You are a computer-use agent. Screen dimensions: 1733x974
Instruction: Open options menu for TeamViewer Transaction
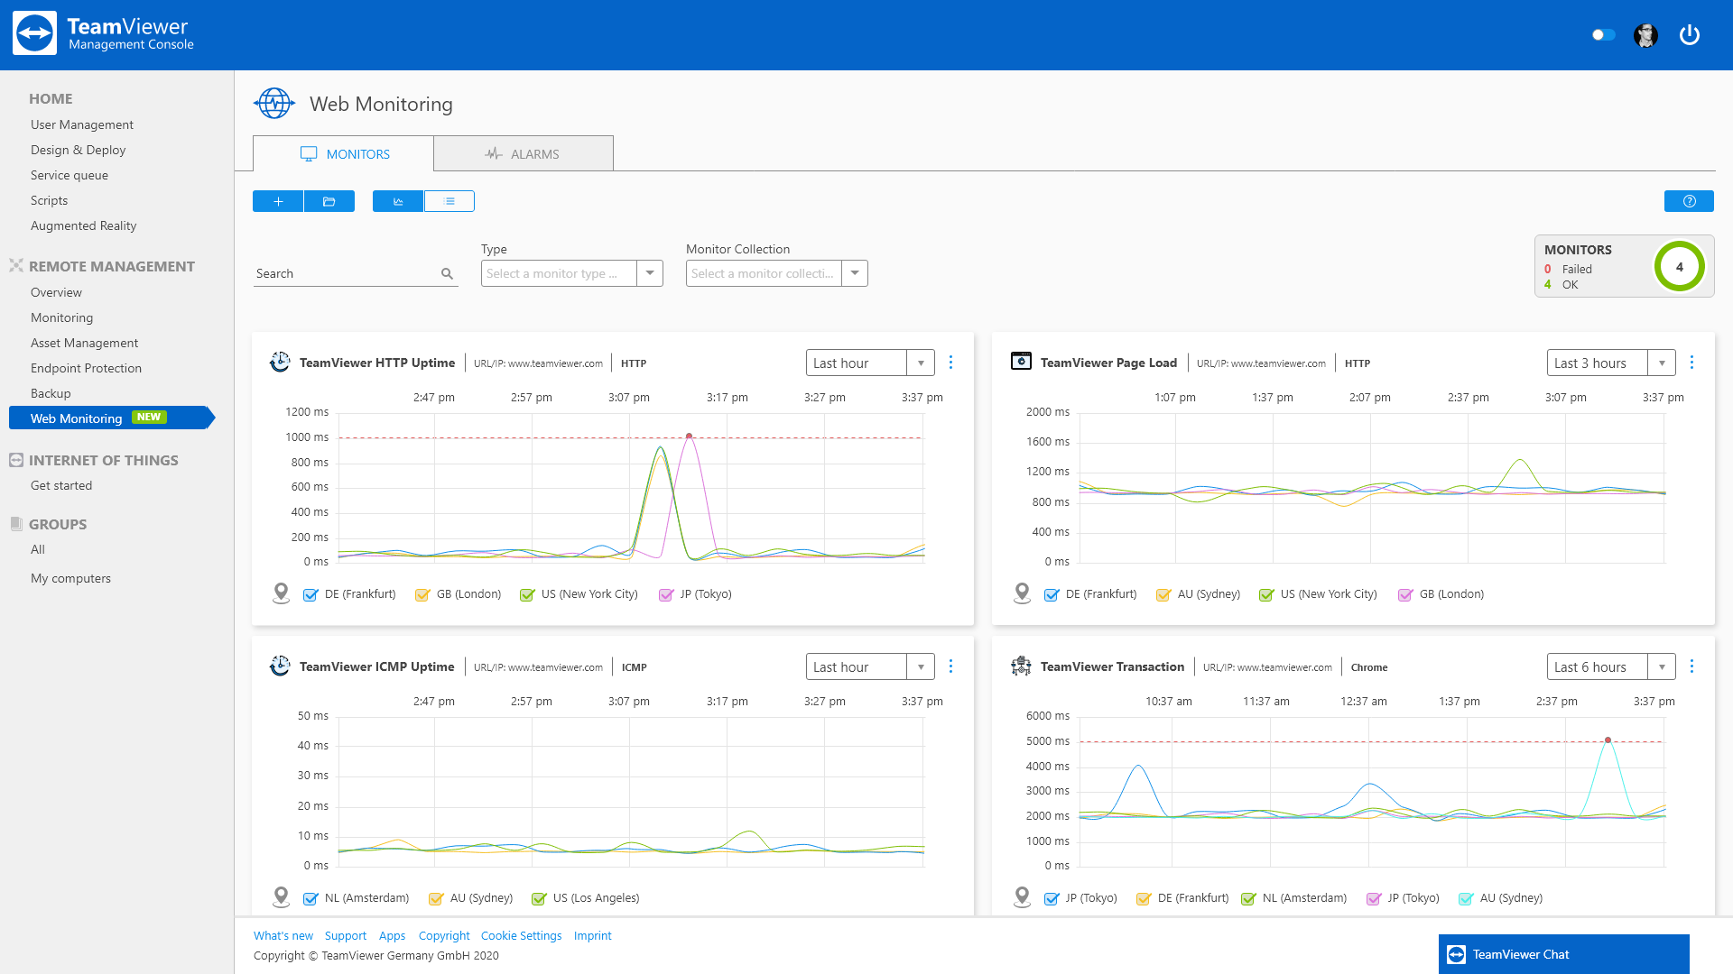tap(1692, 666)
